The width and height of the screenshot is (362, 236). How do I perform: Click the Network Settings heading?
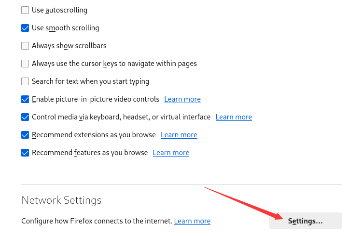pyautogui.click(x=61, y=200)
